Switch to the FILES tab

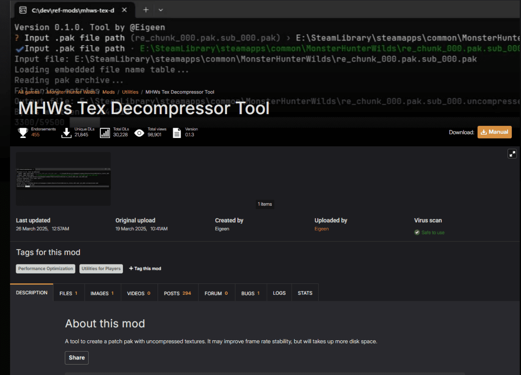click(x=69, y=293)
